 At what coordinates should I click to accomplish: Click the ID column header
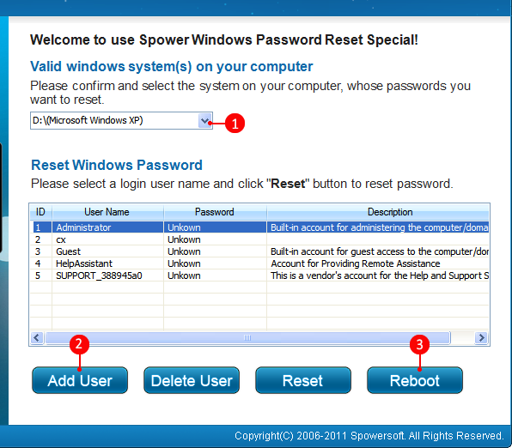(x=41, y=212)
